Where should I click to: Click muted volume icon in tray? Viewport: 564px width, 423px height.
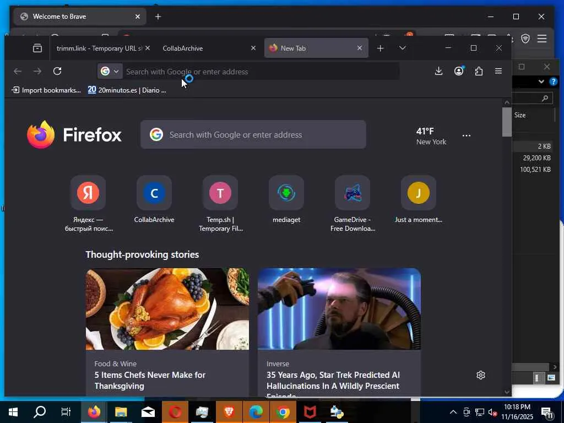pyautogui.click(x=493, y=412)
